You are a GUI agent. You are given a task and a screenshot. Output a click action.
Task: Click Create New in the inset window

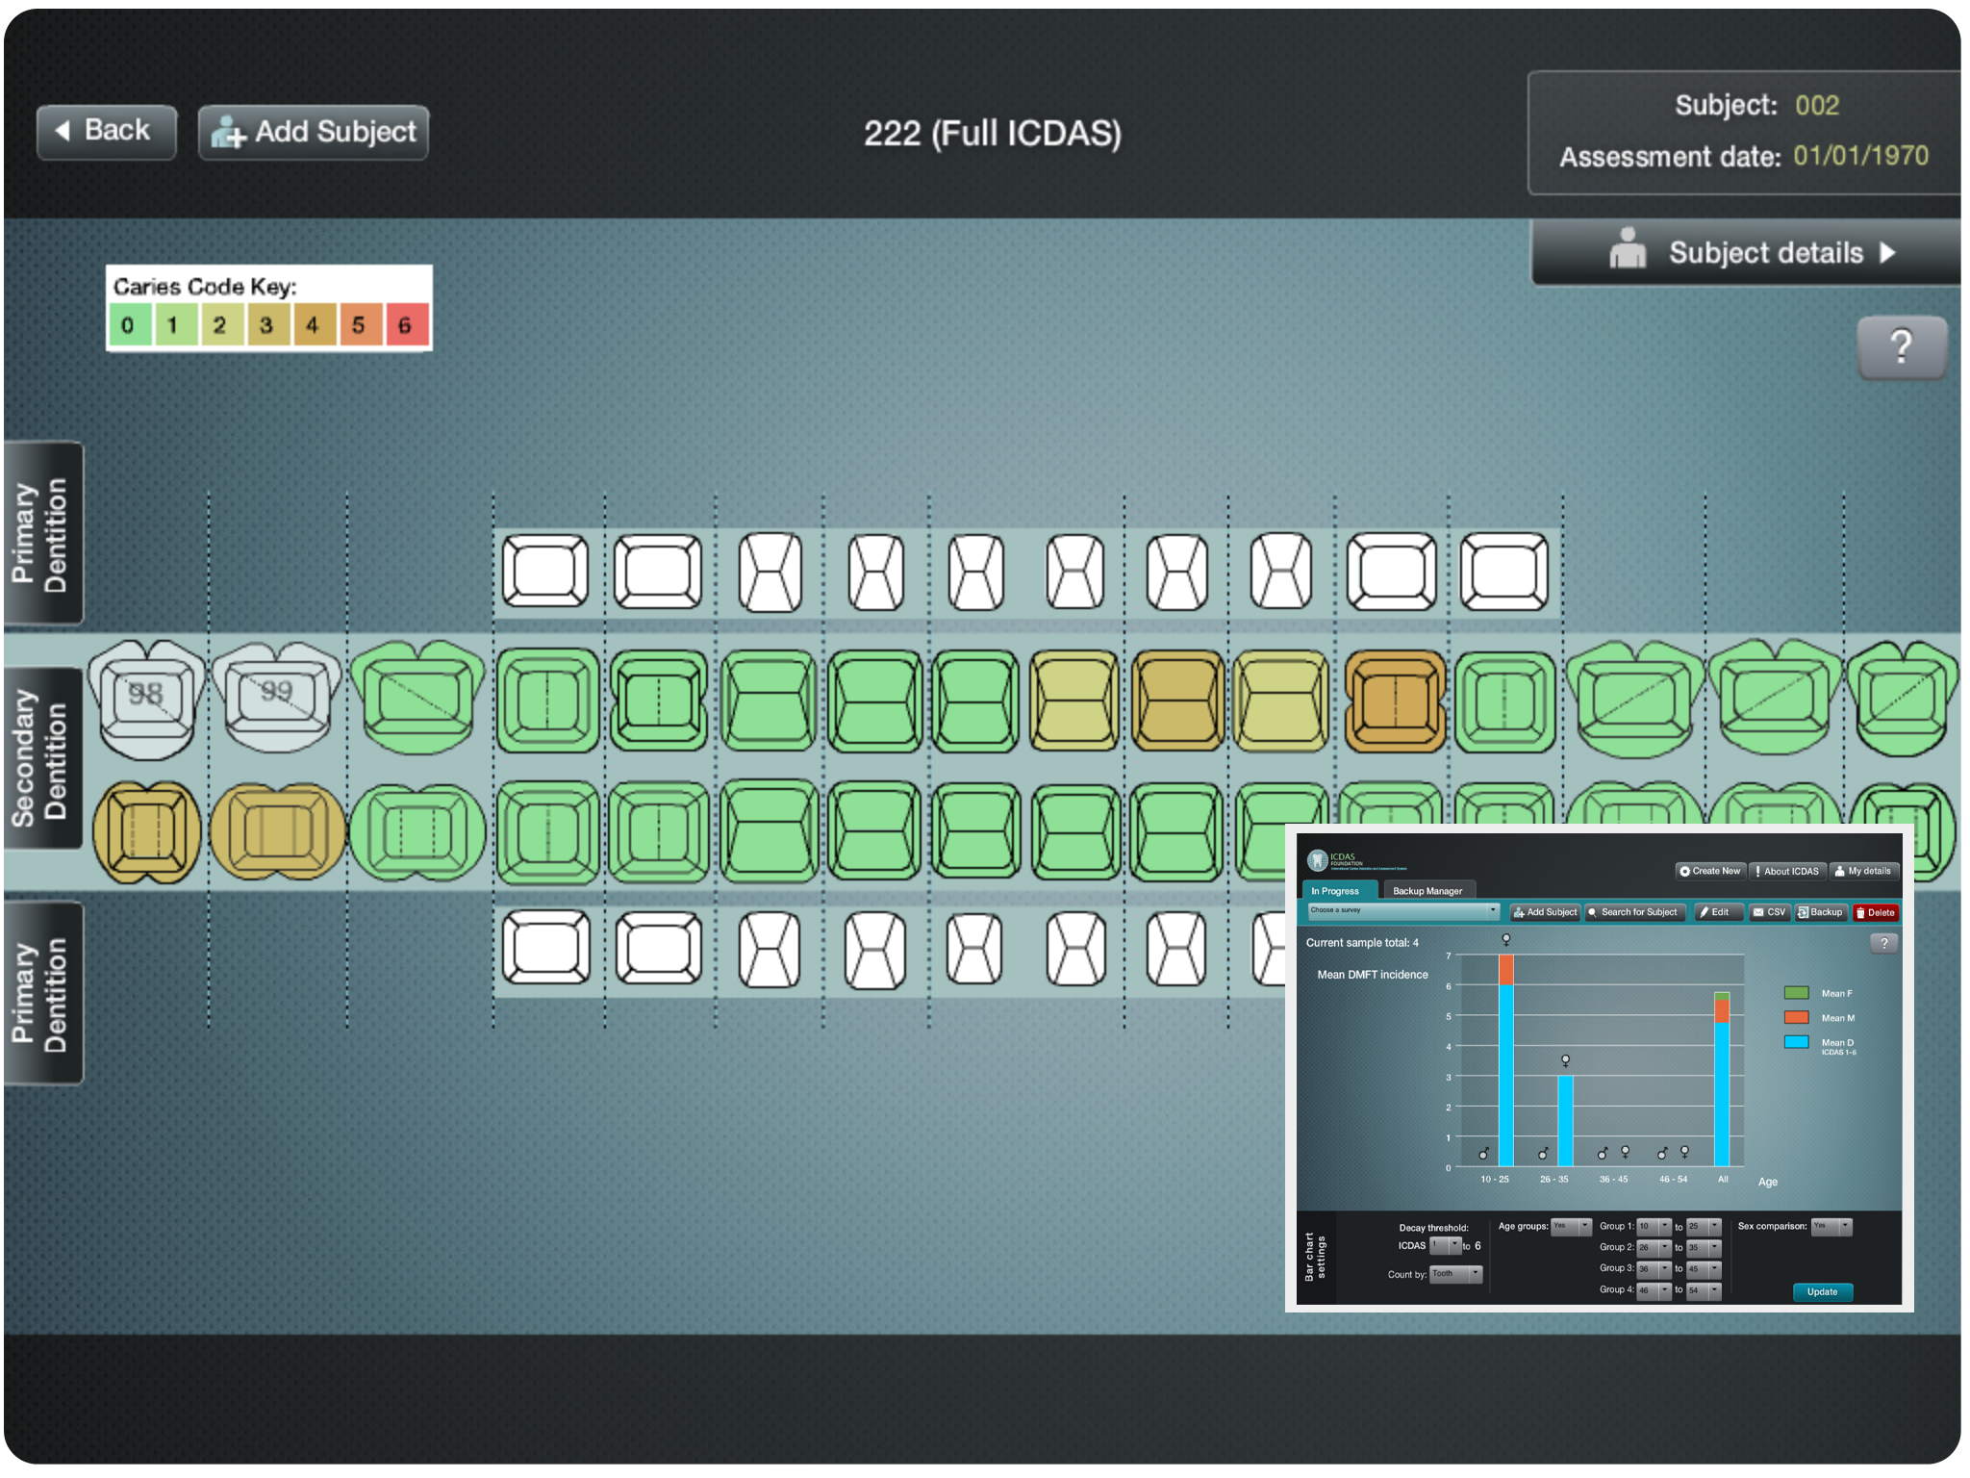pos(1710,871)
